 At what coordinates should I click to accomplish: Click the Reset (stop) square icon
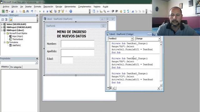47,11
